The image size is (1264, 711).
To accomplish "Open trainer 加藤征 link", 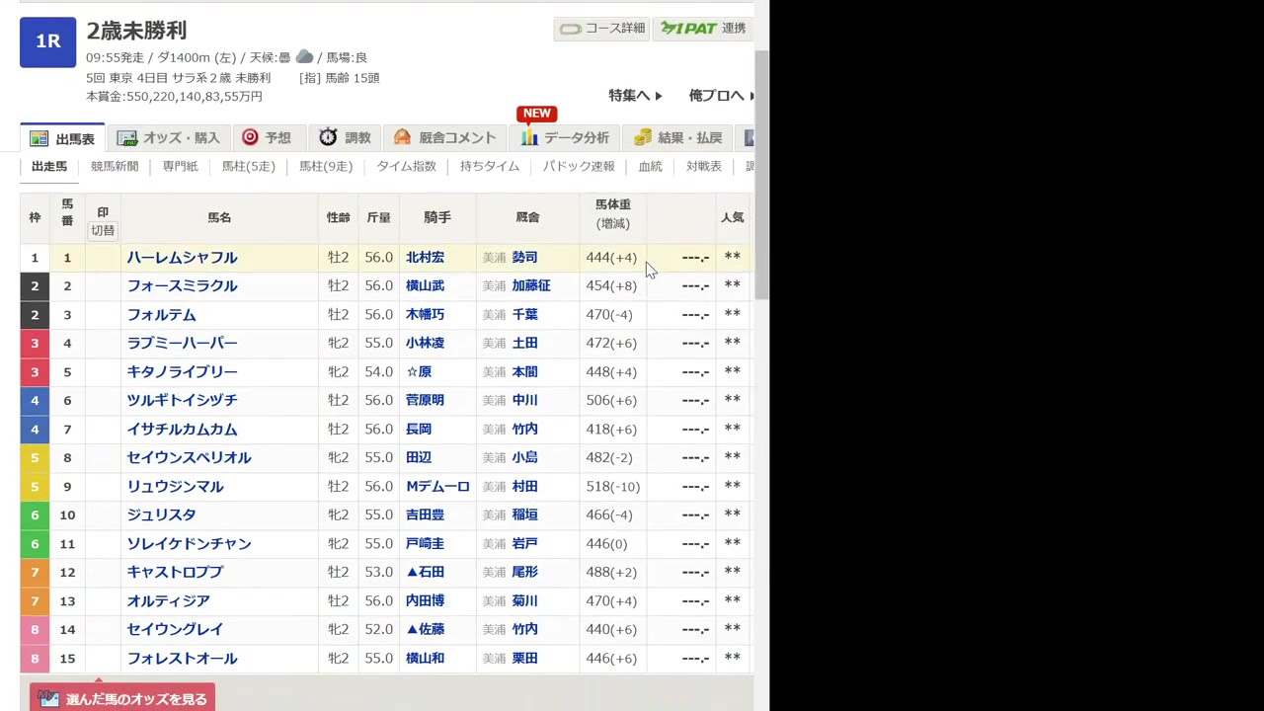I will tap(530, 285).
